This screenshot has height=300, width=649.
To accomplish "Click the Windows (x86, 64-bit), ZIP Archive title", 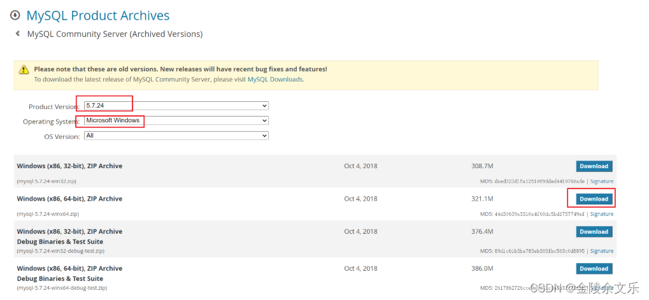I will point(69,199).
